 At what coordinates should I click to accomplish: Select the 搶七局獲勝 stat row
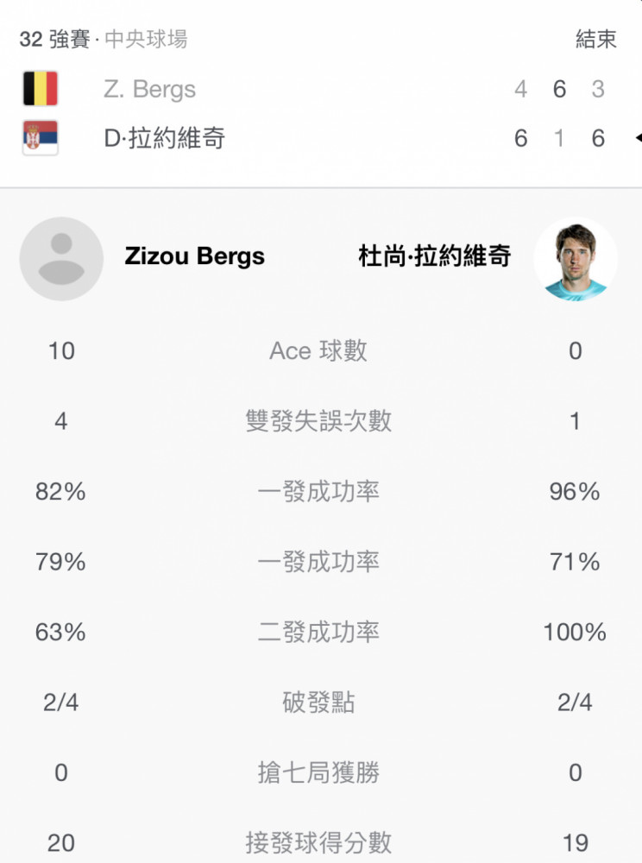pos(321,772)
